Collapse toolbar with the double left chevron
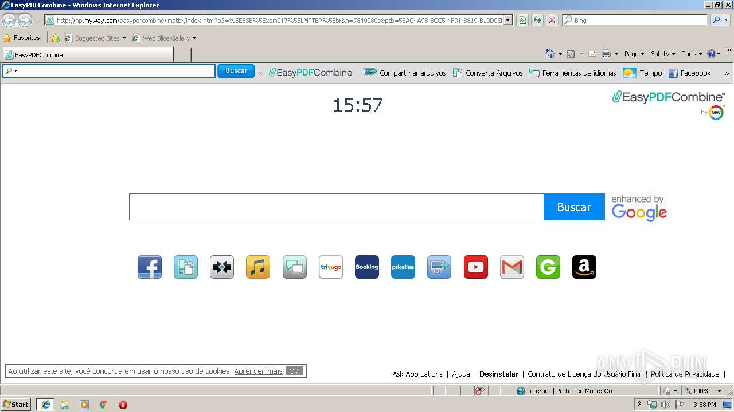The height and width of the screenshot is (412, 734). coord(260,73)
